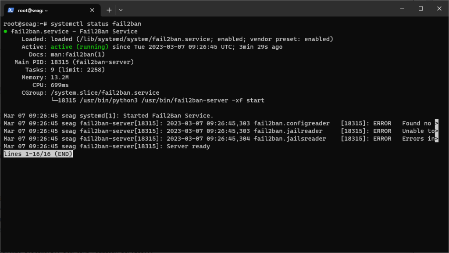449x253 pixels.
Task: Click the truncation marker after 'Unable to'
Action: coord(437,131)
